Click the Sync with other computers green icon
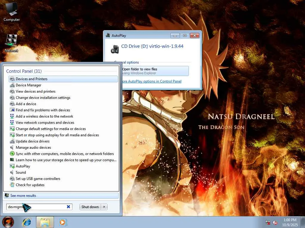The width and height of the screenshot is (305, 228). [12, 153]
